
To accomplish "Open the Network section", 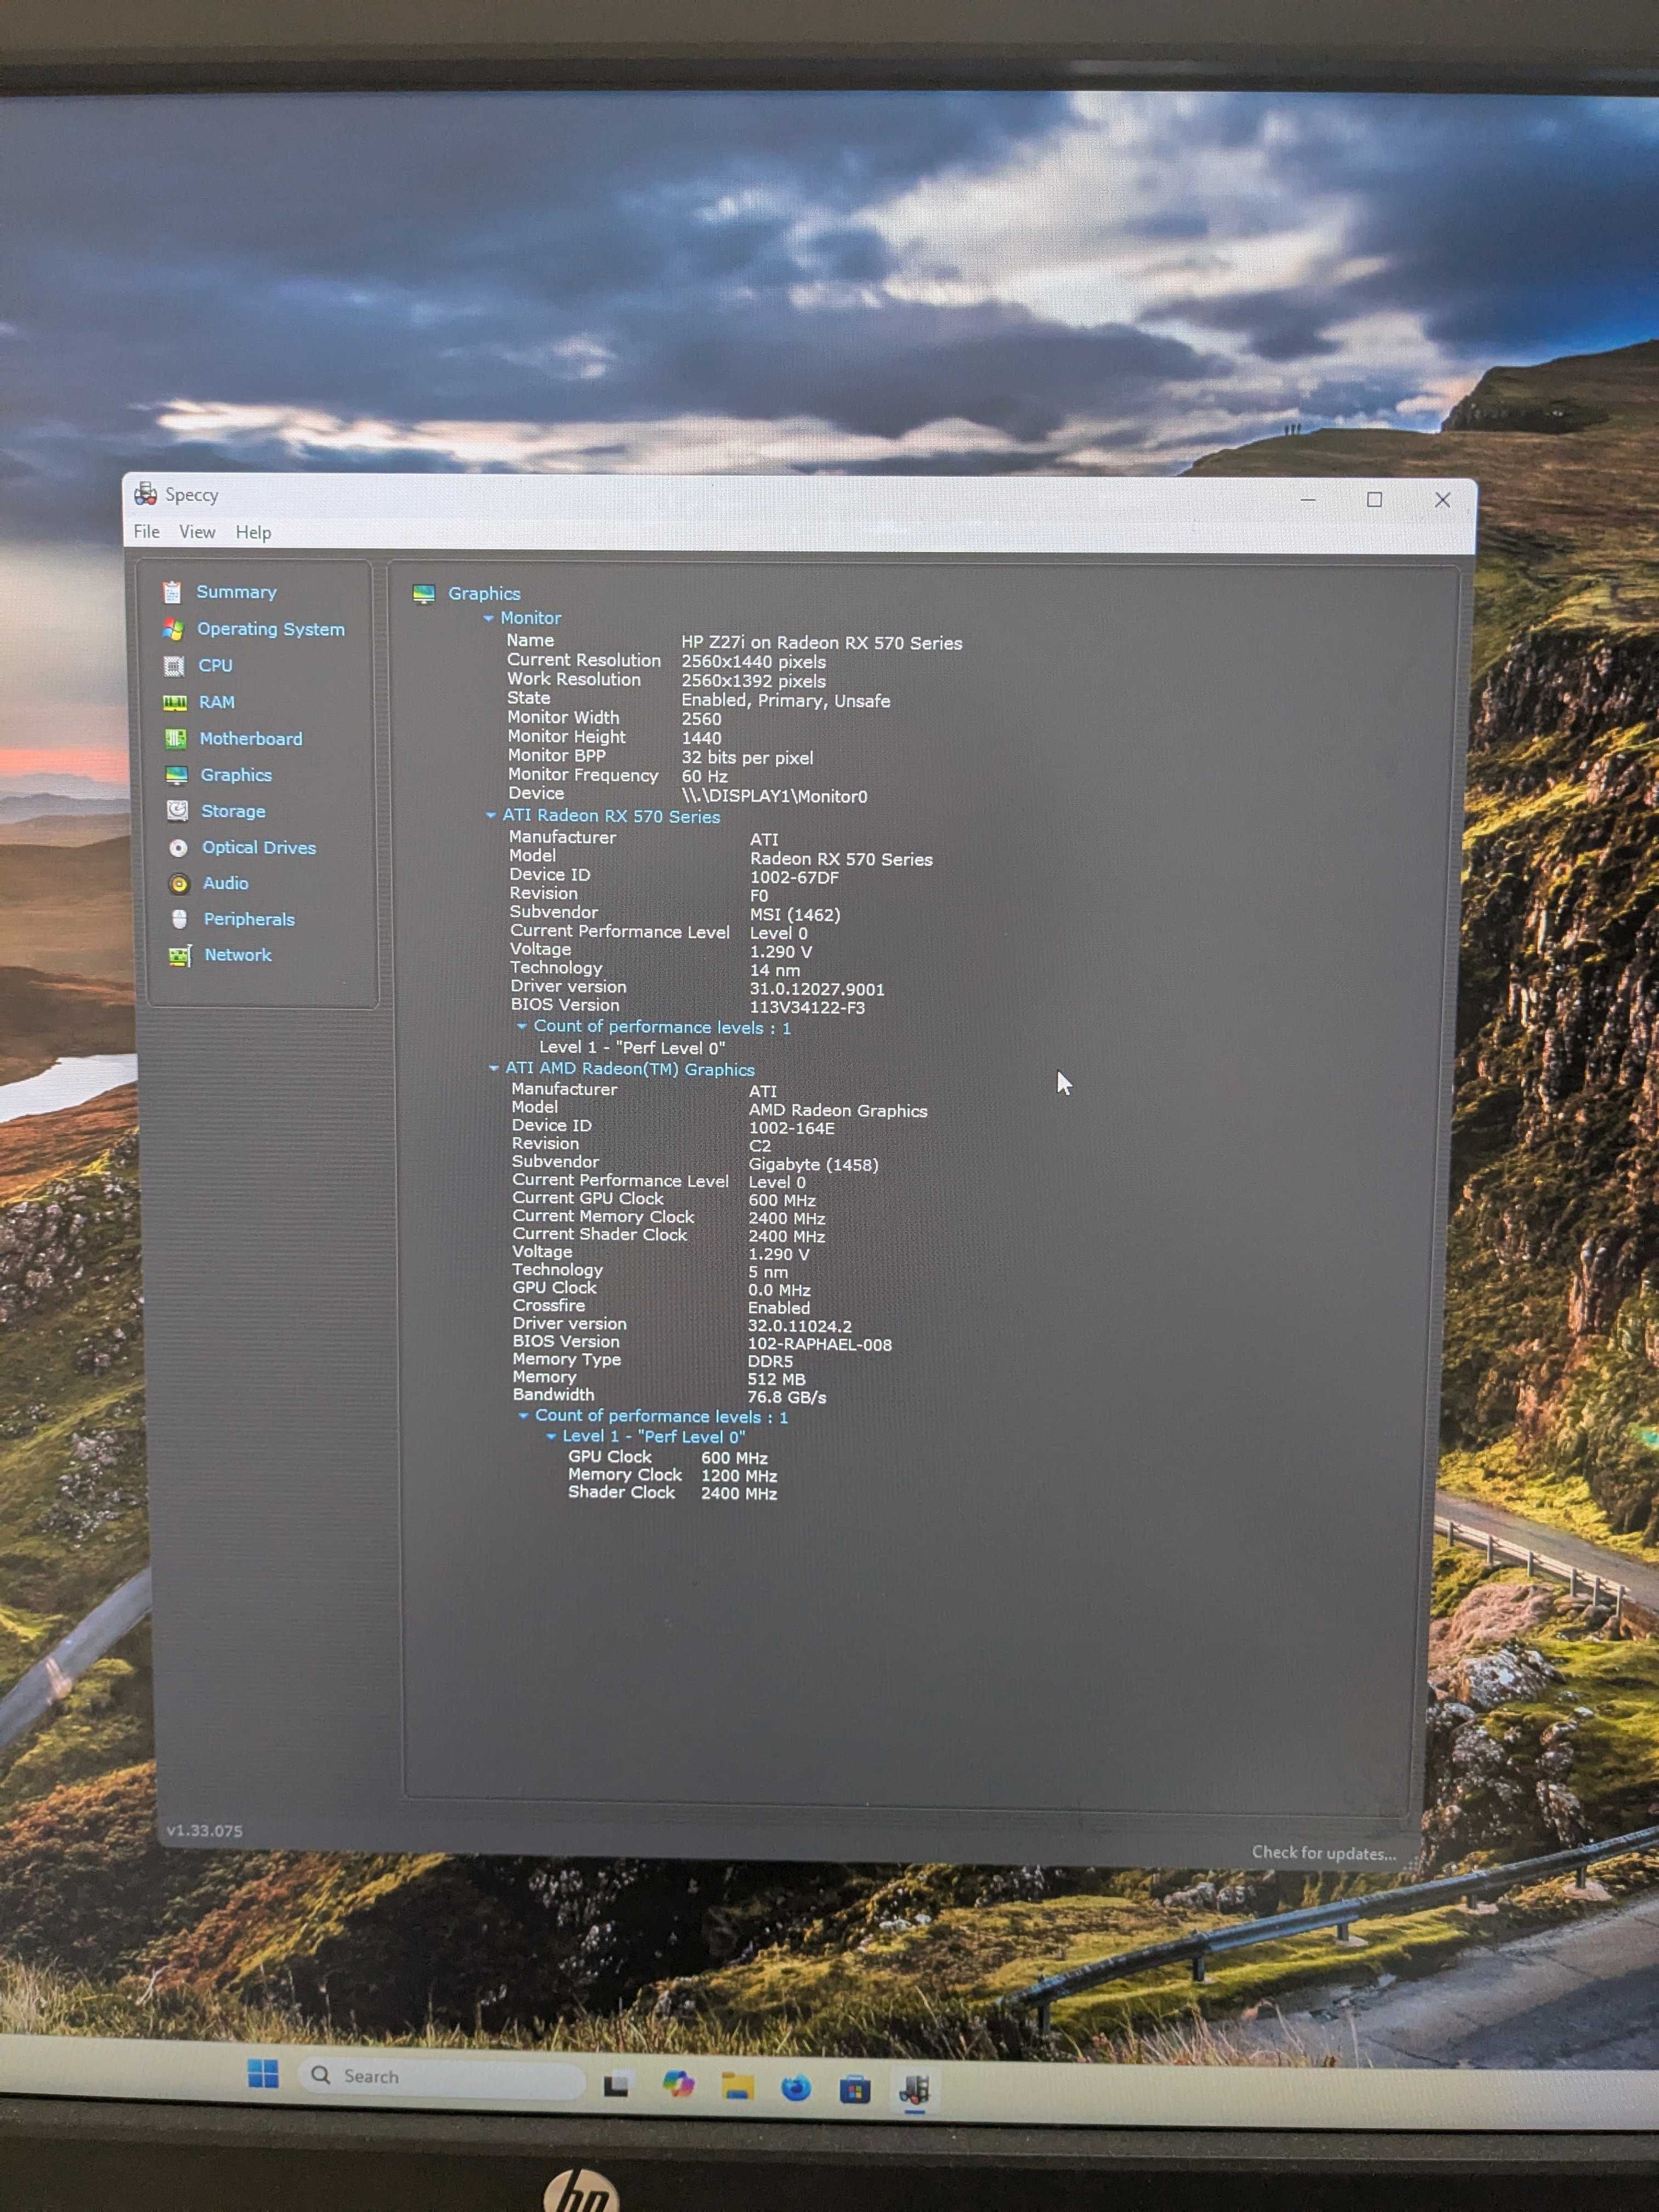I will (238, 956).
